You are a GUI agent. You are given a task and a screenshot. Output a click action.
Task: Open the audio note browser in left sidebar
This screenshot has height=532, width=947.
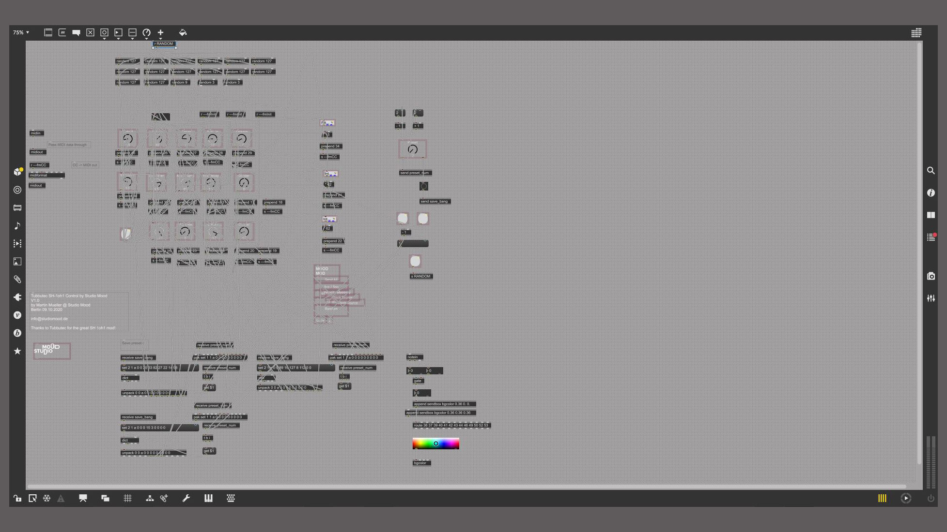pos(17,226)
